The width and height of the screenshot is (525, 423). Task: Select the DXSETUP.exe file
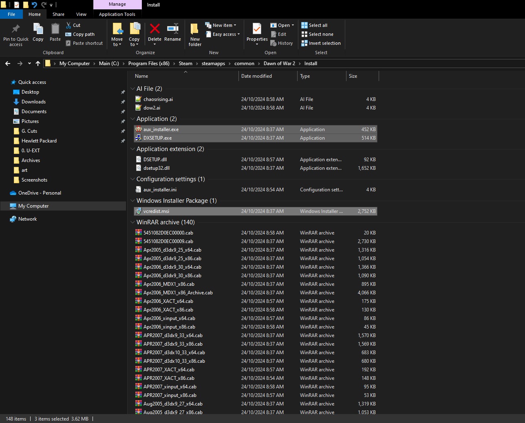(256, 138)
